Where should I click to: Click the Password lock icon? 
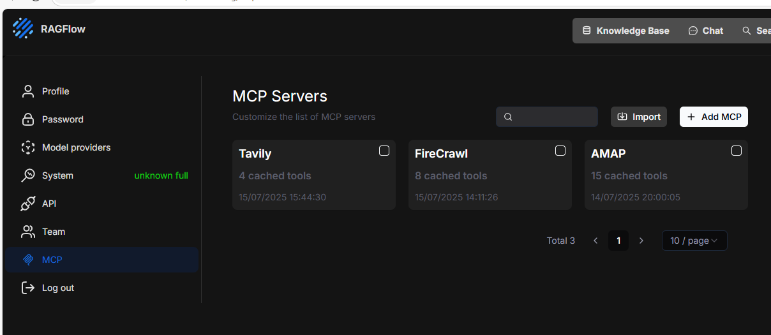(x=27, y=119)
